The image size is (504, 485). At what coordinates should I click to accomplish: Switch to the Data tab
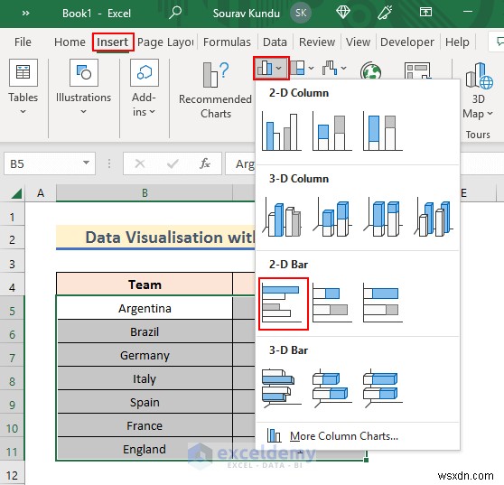(x=275, y=42)
